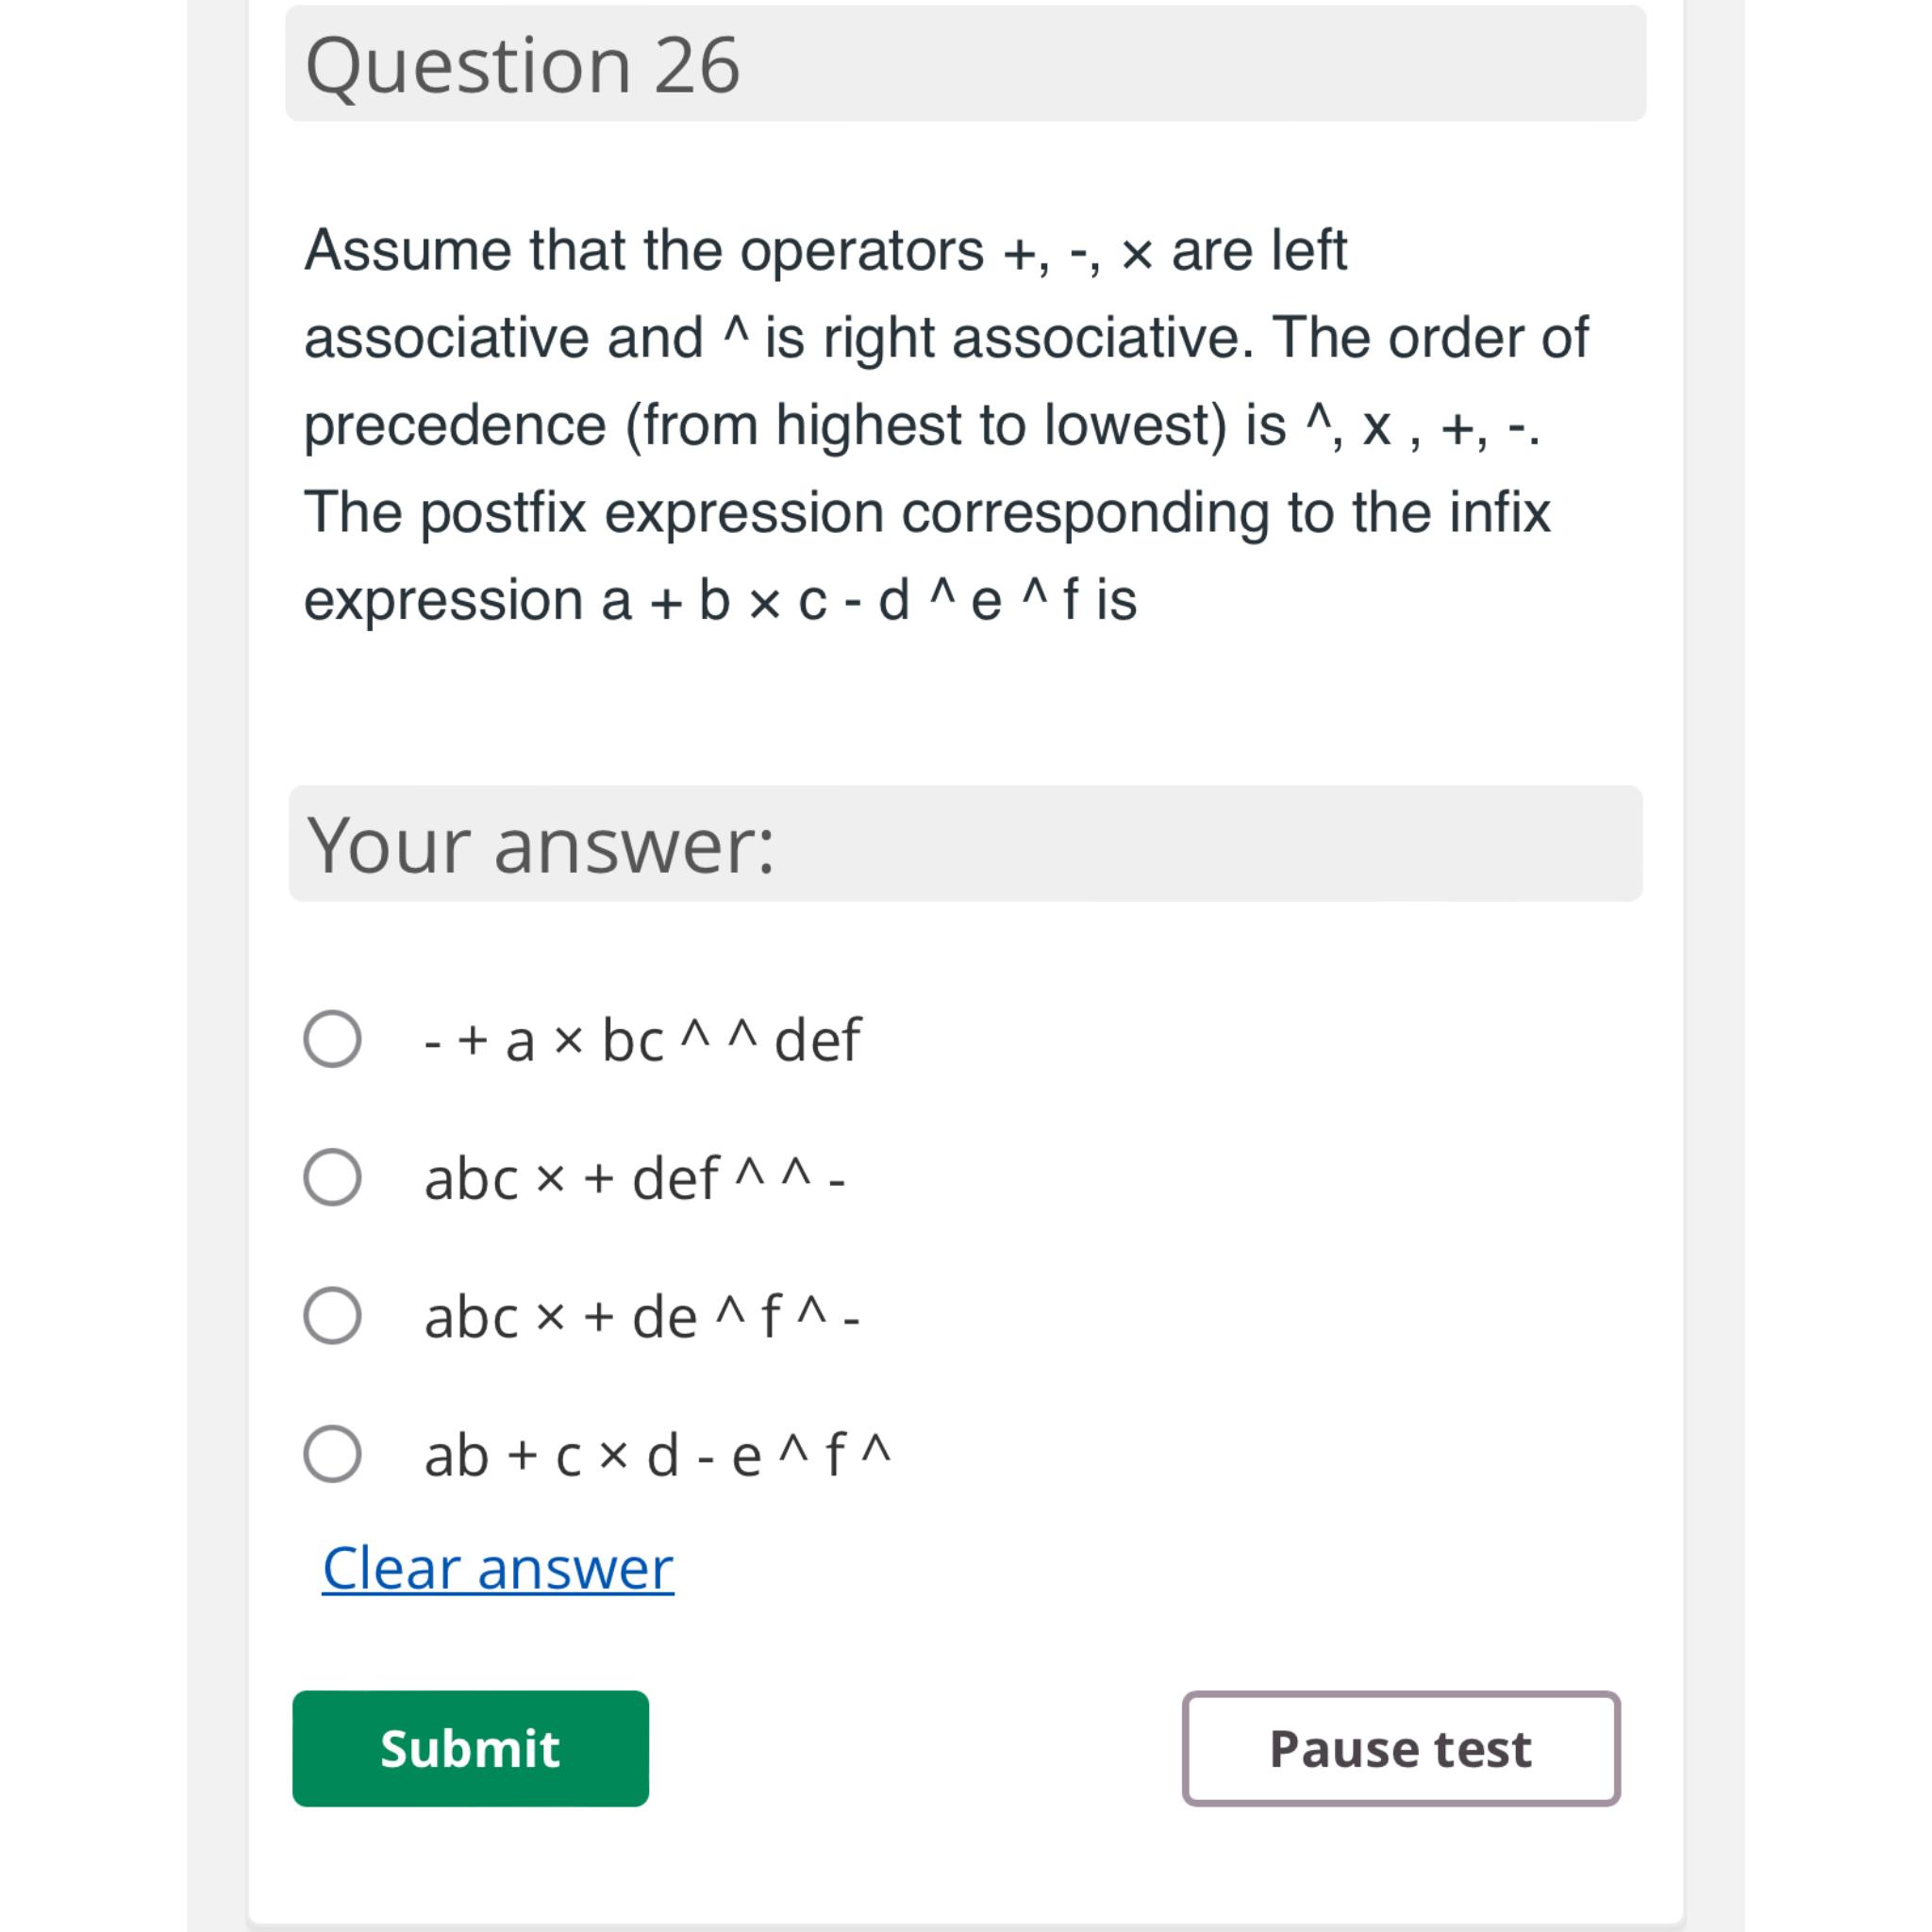The image size is (1932, 1932).
Task: Submit the answer with the green Submit button
Action: pos(470,1749)
